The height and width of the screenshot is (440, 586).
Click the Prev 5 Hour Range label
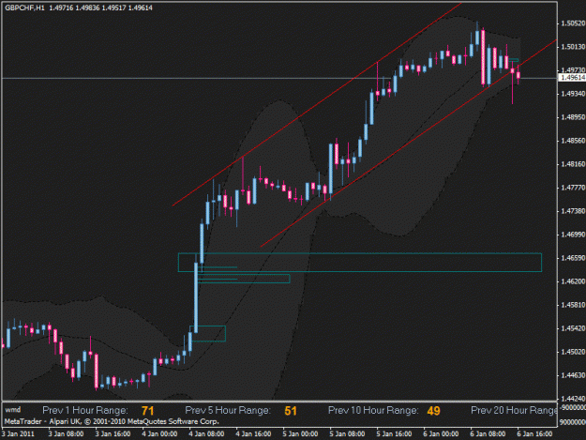click(228, 411)
